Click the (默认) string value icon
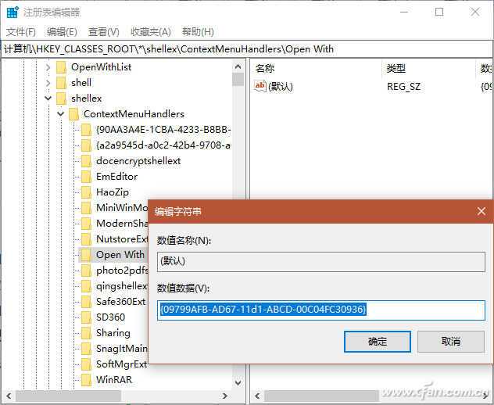Viewport: 494px width, 405px height. tap(261, 87)
